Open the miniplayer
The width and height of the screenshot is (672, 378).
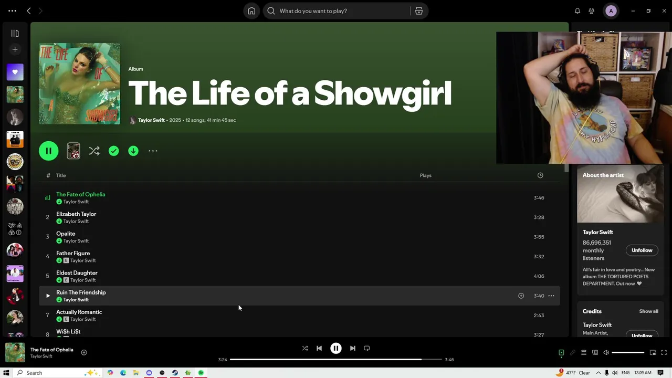coord(653,353)
